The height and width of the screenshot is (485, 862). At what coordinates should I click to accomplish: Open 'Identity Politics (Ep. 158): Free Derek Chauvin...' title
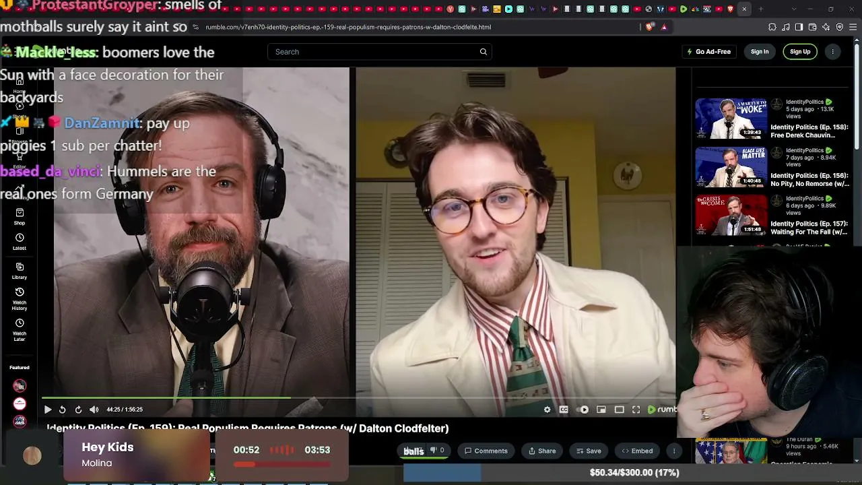pyautogui.click(x=809, y=131)
